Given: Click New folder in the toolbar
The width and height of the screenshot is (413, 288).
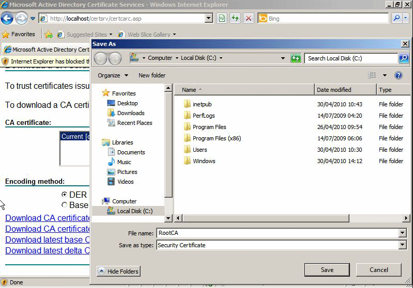Looking at the screenshot, I should coord(152,75).
